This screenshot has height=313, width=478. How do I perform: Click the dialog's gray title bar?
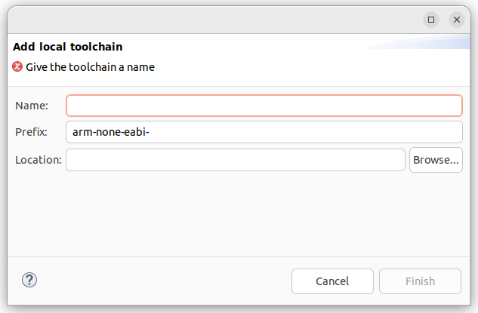(x=214, y=20)
